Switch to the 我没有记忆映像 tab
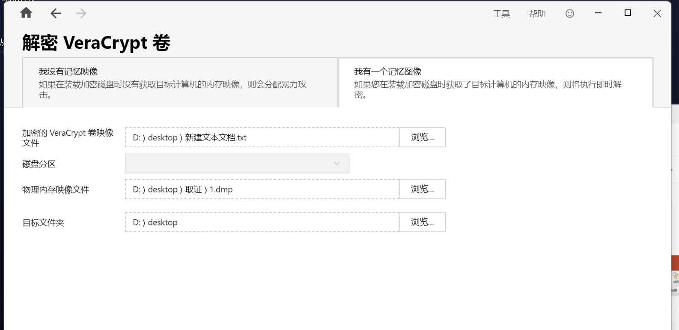The image size is (679, 330). pos(180,82)
